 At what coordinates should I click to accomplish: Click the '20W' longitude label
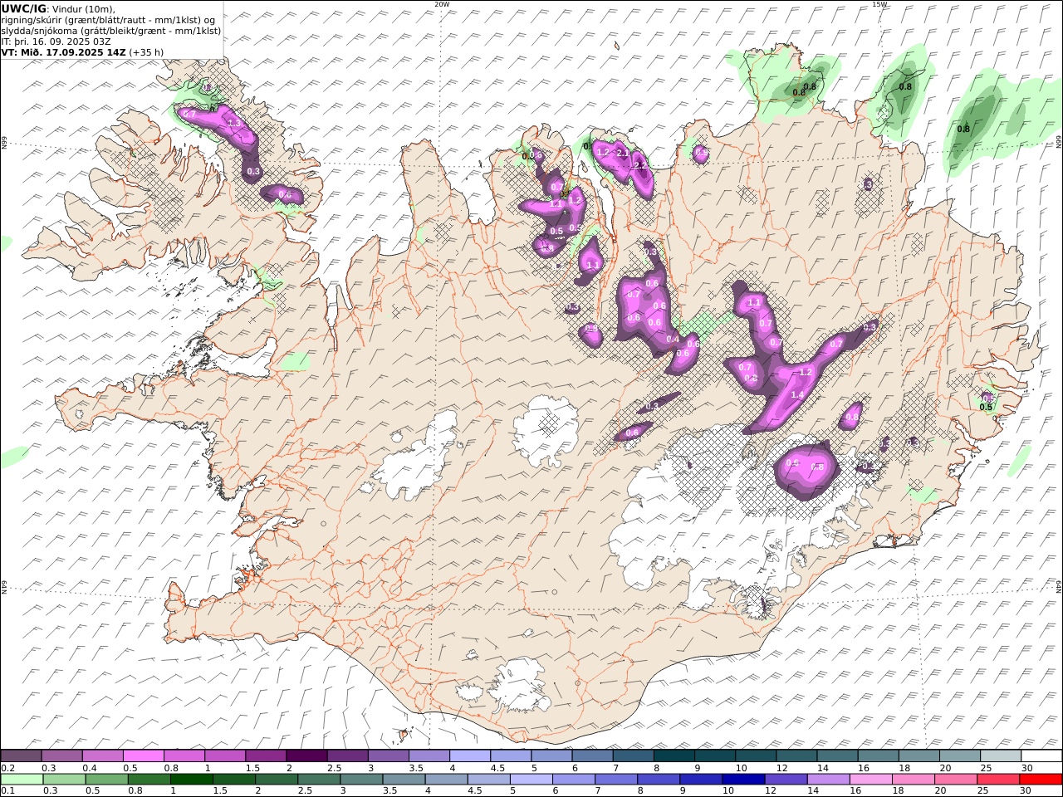tap(442, 4)
